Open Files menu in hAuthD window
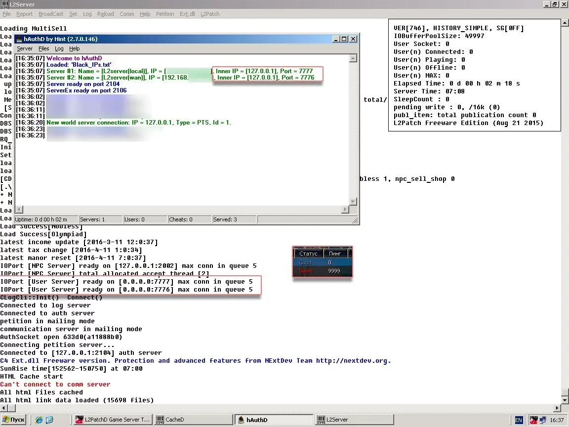This screenshot has height=427, width=569. [x=43, y=48]
